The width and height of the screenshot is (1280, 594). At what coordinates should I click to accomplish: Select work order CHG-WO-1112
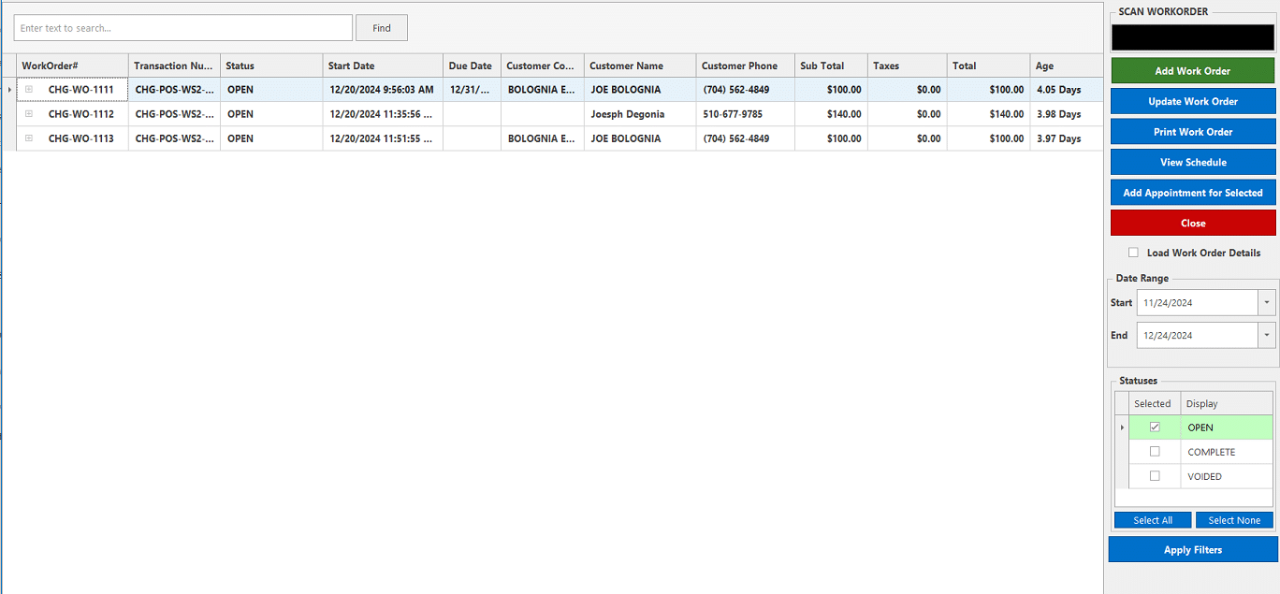(81, 114)
